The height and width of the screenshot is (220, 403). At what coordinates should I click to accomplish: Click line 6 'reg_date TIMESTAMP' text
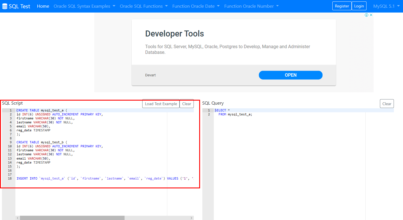coord(33,130)
